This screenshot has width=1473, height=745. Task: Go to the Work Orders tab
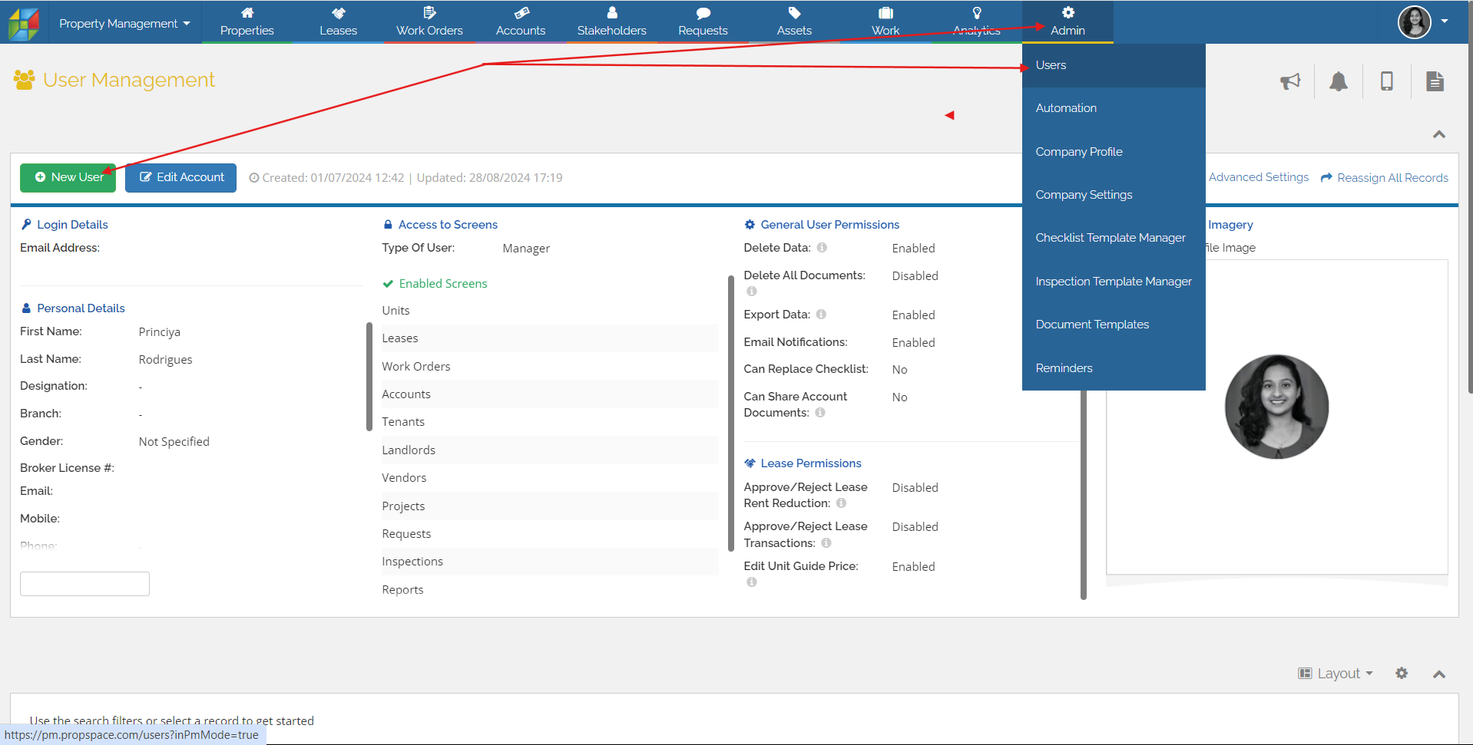[429, 21]
